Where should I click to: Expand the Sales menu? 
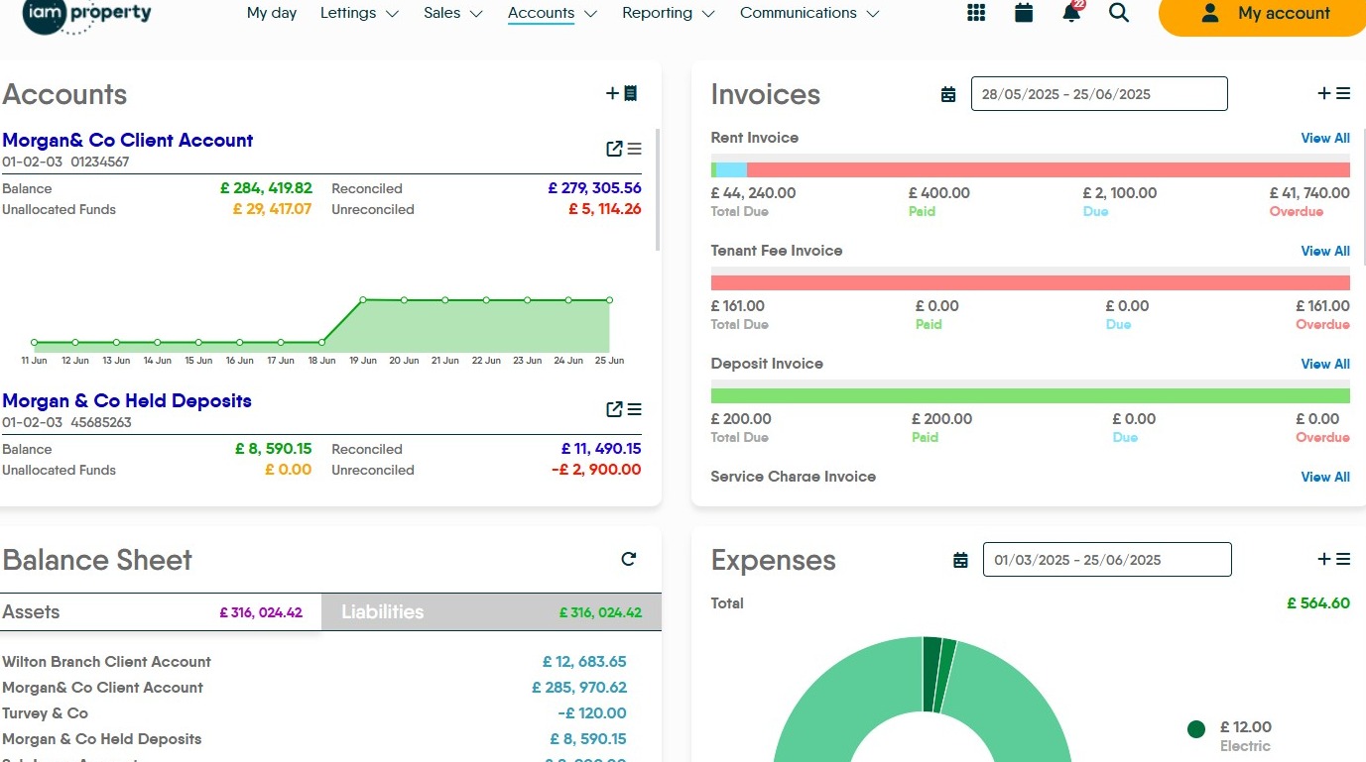453,13
